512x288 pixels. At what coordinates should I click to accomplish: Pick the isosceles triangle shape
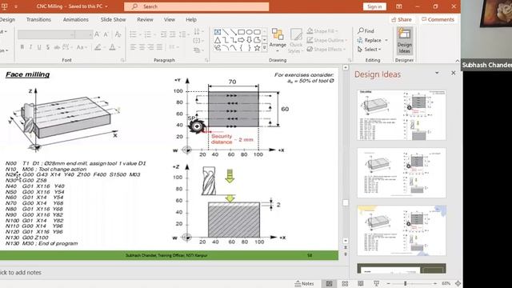[x=217, y=40]
